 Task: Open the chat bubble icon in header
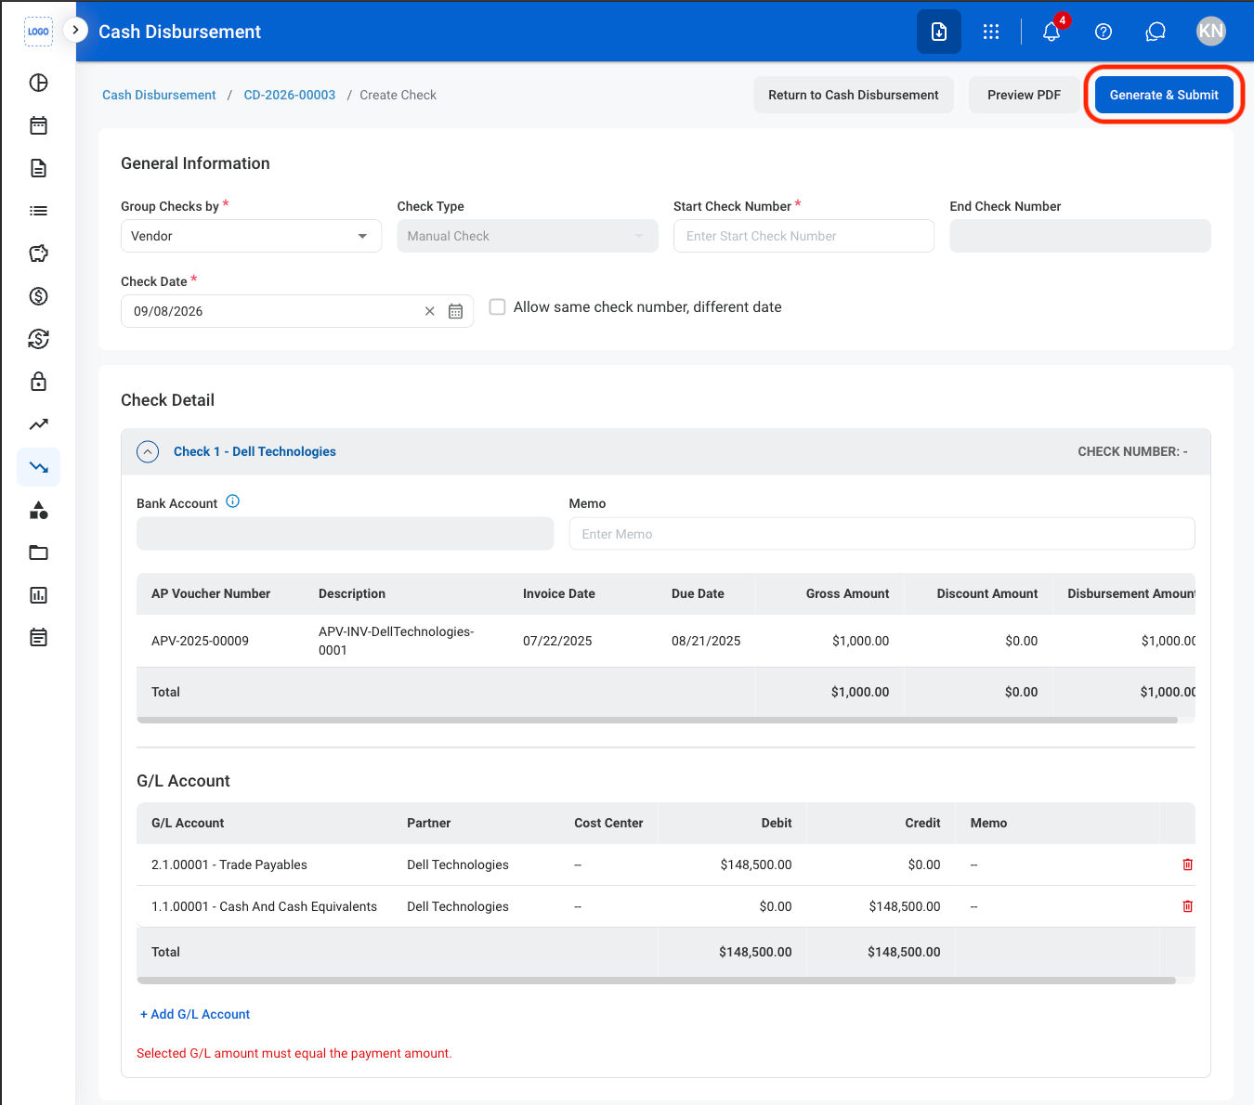click(1156, 32)
